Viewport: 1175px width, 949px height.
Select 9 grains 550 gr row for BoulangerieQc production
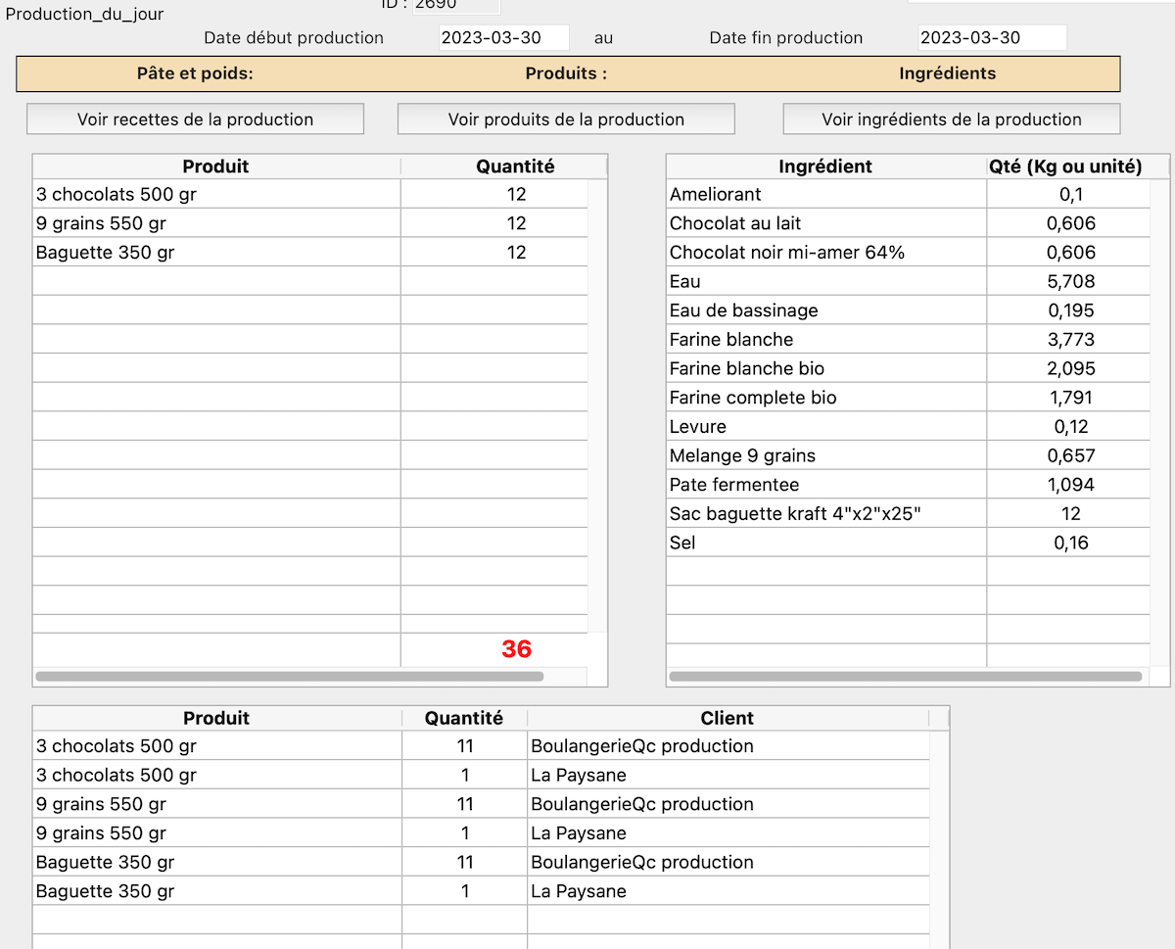point(481,804)
